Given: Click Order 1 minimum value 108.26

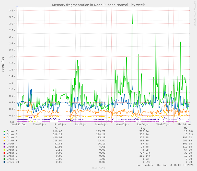Looking at the screenshot, I should (x=101, y=135).
